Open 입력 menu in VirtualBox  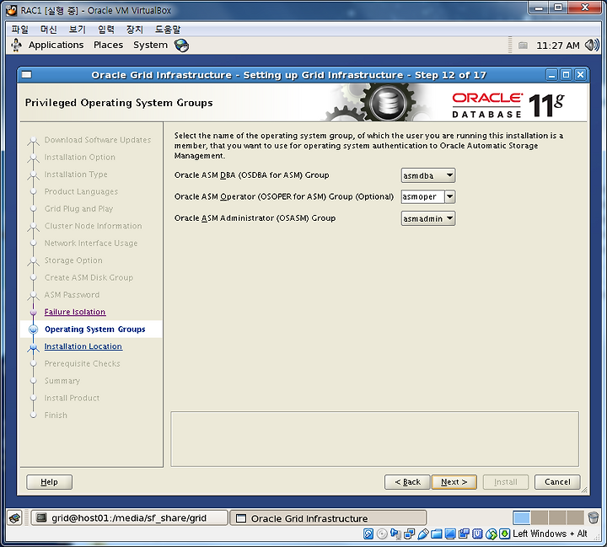[106, 29]
